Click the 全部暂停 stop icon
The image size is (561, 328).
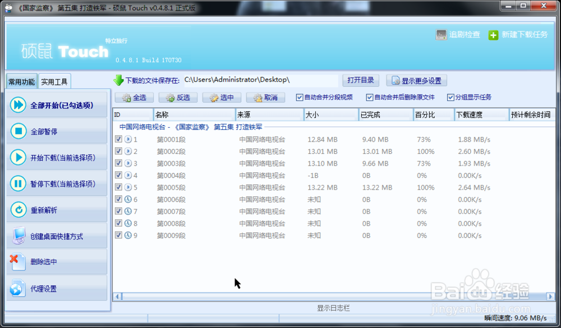point(18,132)
